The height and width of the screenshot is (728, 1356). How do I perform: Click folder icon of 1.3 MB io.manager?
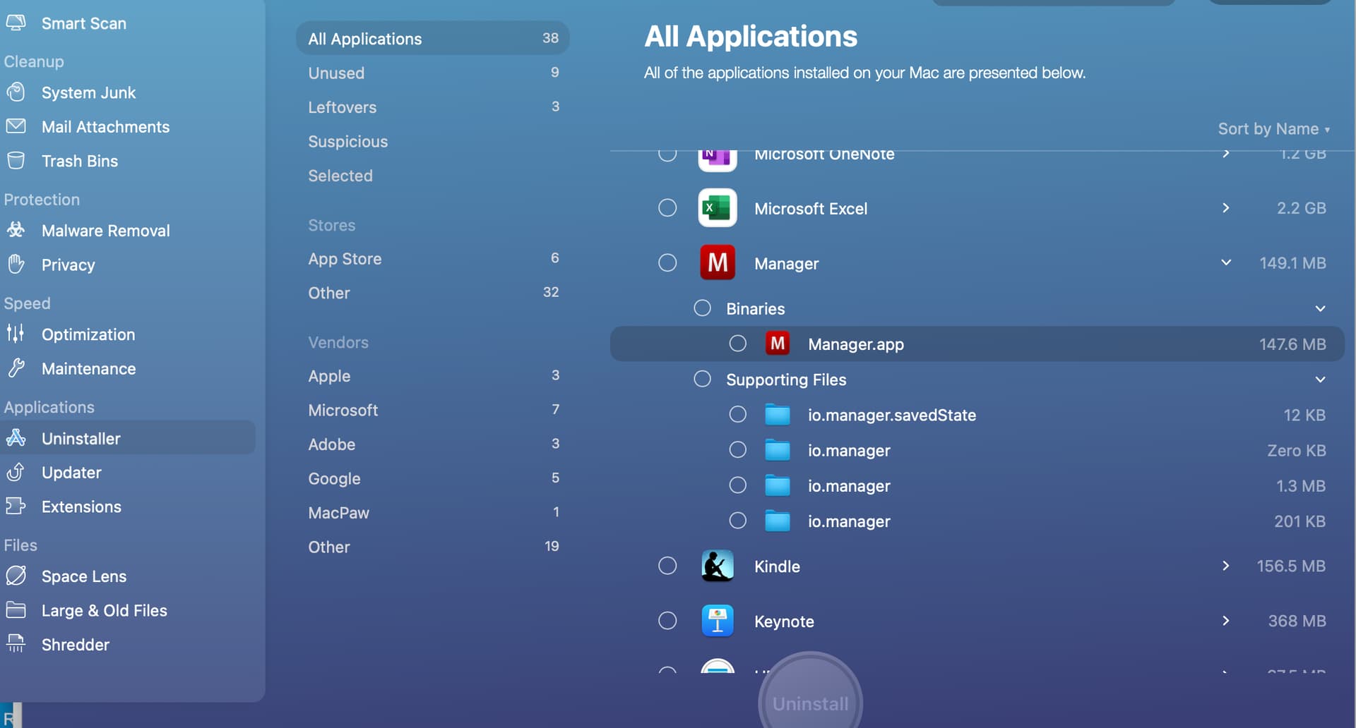(778, 486)
